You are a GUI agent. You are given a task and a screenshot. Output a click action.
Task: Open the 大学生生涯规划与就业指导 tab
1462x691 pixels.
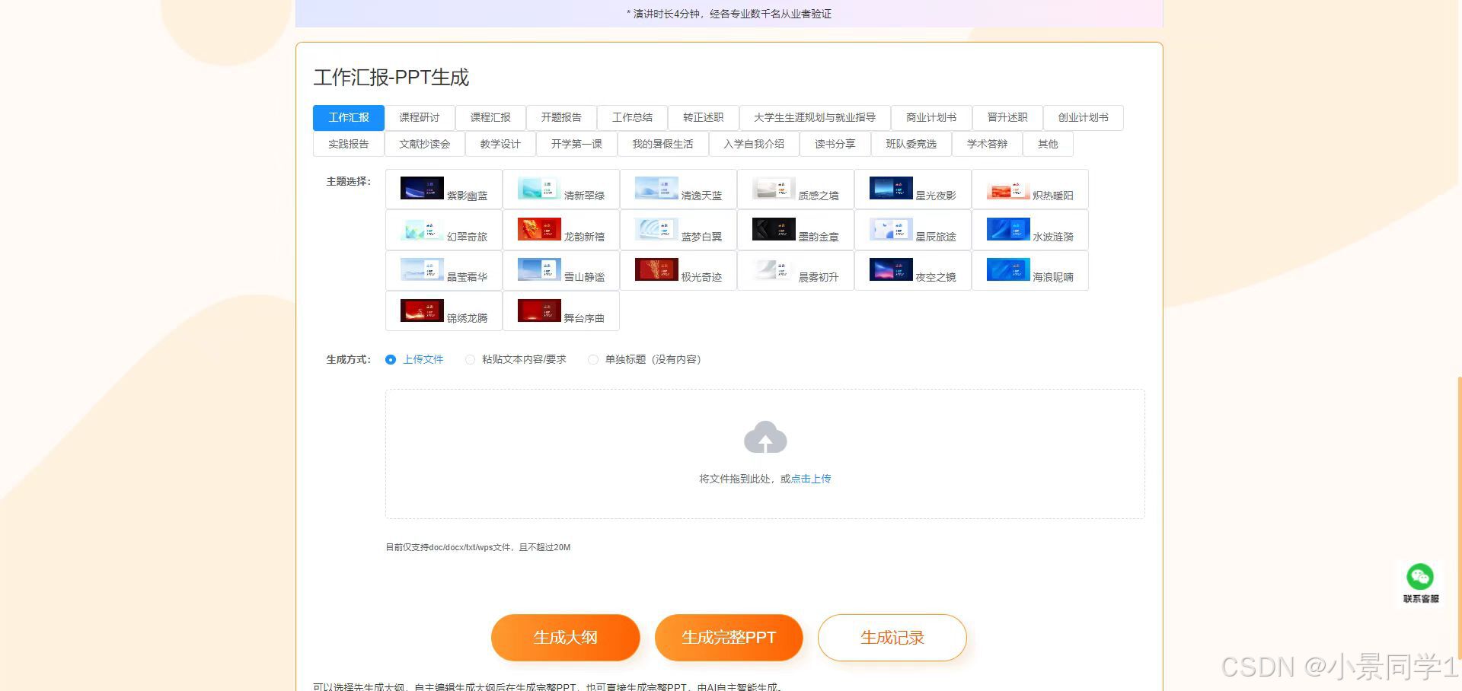tap(815, 118)
